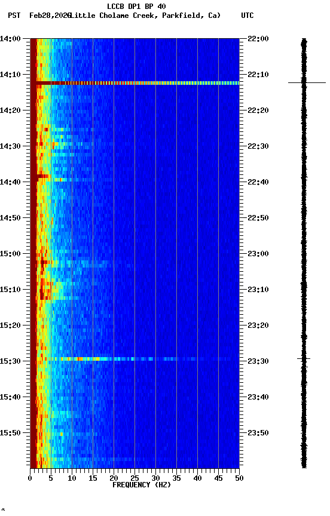This screenshot has width=330, height=516.
Task: Click the title 'LCCB DP1 BP 40'
Action: pos(136,6)
